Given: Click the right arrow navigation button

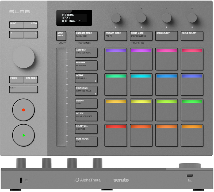Looking at the screenshot, I should [30, 34].
